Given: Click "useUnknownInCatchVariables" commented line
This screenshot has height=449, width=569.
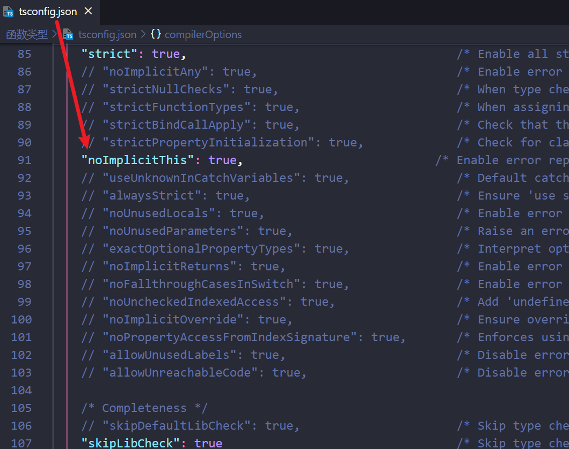Looking at the screenshot, I should pos(215,178).
